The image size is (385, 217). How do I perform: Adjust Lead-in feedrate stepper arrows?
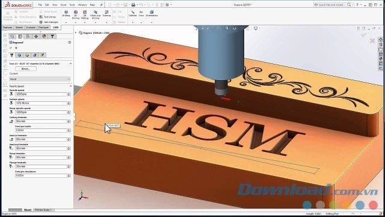[x=69, y=139]
